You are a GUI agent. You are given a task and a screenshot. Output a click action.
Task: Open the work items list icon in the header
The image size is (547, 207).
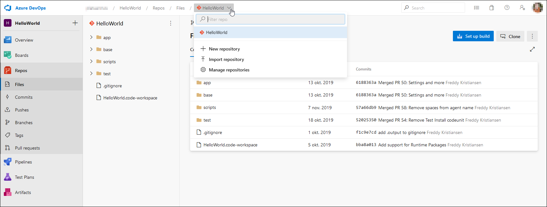click(477, 8)
